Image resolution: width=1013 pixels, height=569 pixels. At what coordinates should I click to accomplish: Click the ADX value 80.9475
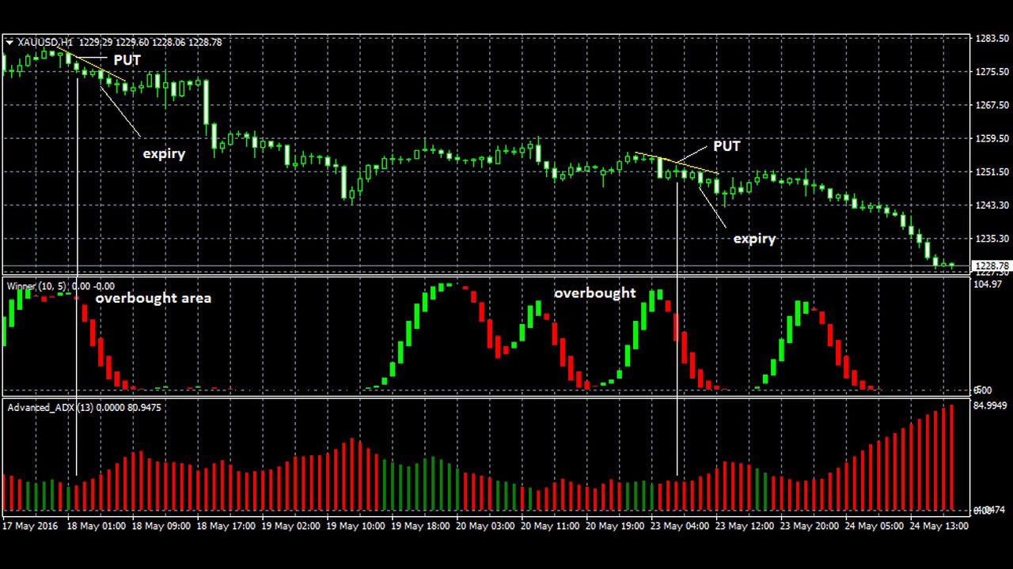point(144,408)
